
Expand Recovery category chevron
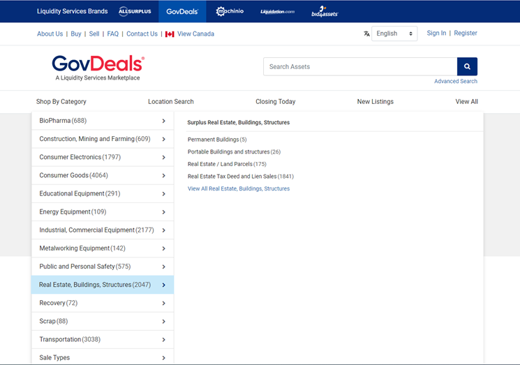point(163,304)
